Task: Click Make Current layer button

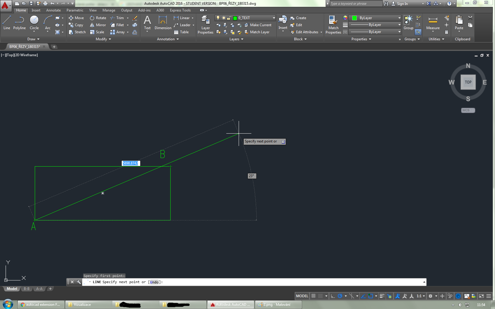Action: [258, 25]
